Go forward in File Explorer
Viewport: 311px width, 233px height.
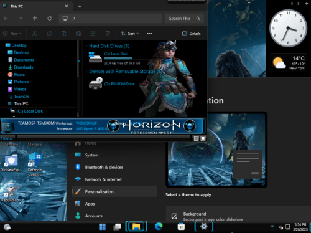coord(21,19)
